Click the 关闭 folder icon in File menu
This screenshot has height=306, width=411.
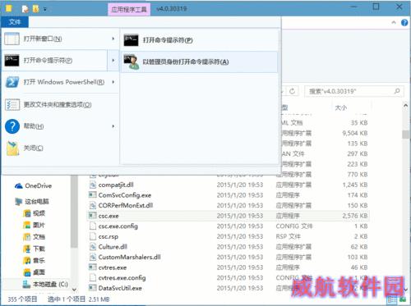[12, 148]
